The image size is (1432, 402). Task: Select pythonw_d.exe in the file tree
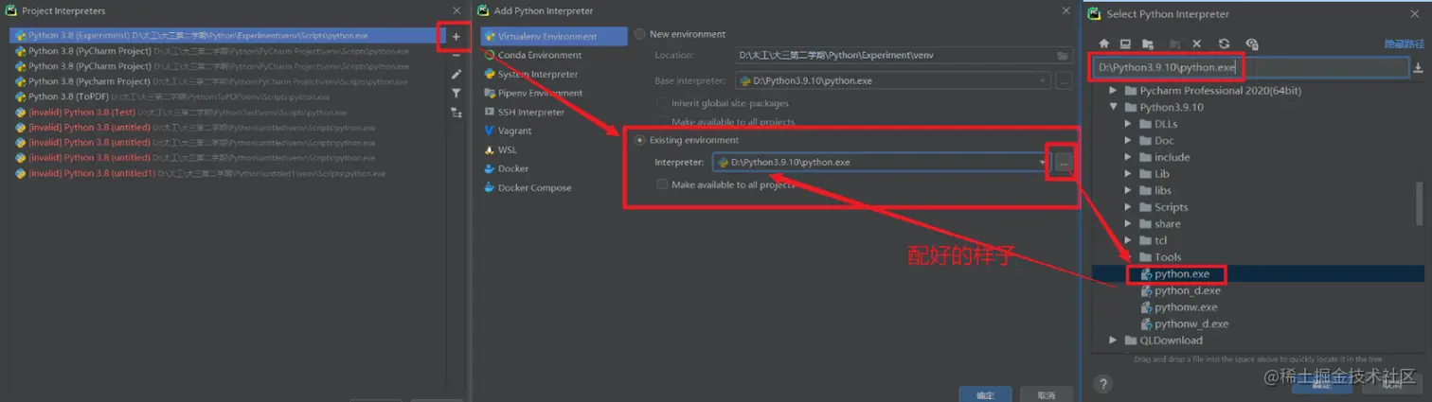click(1258, 323)
